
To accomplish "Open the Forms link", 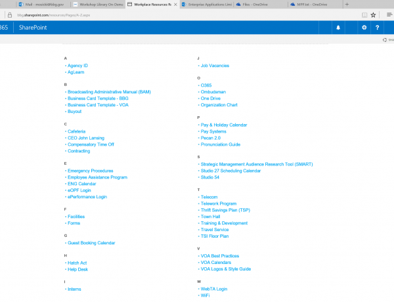I will [x=74, y=223].
